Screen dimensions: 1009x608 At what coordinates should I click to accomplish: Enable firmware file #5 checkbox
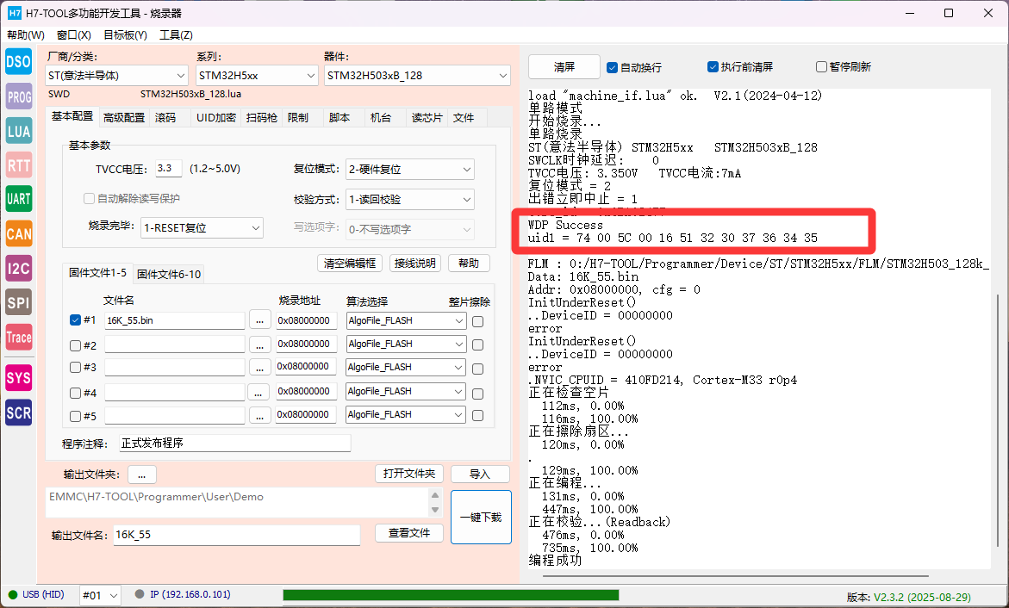click(75, 416)
